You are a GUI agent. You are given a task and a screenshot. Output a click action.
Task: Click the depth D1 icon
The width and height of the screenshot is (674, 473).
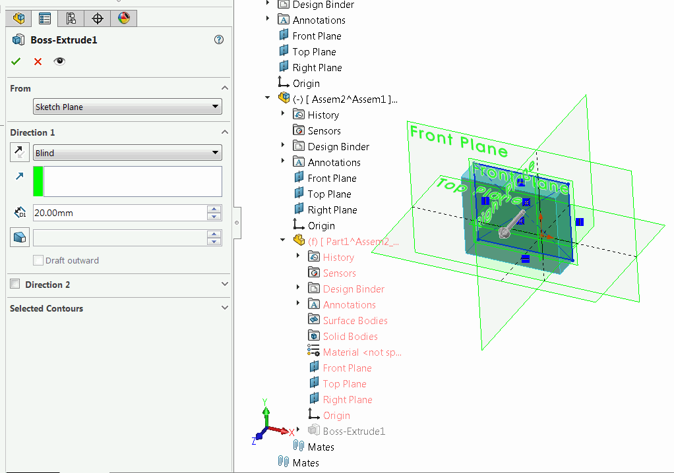(20, 213)
